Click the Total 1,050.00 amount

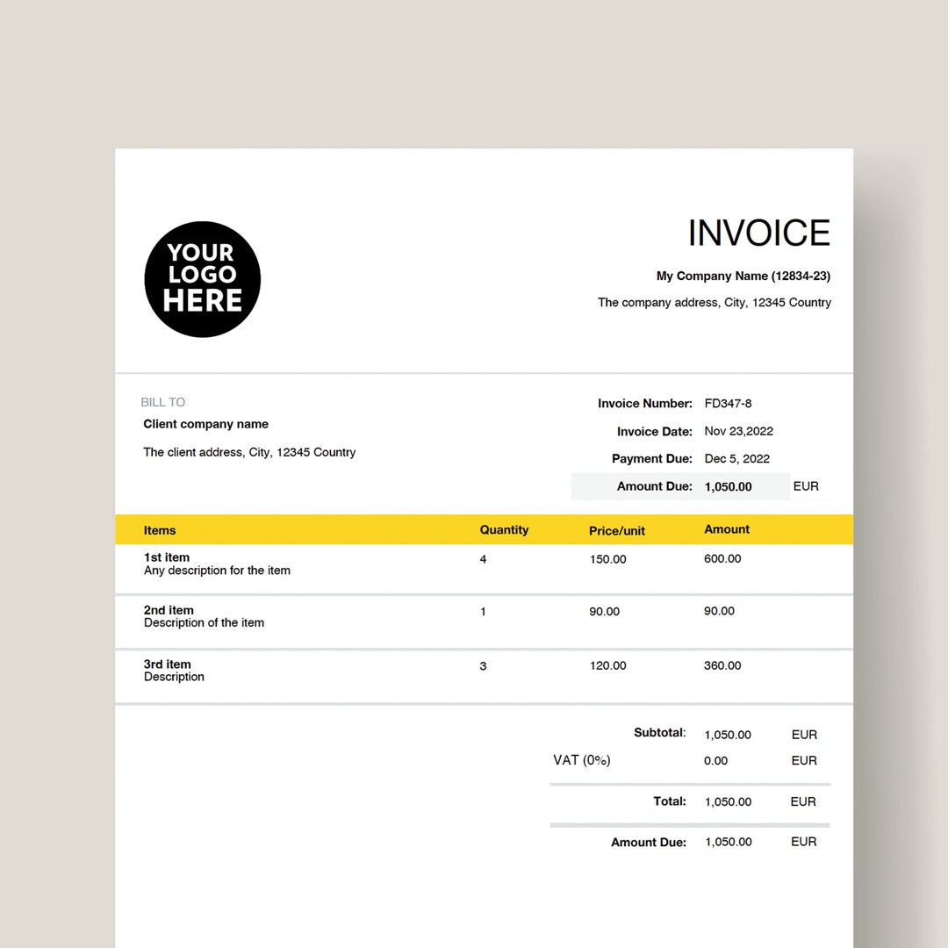[x=728, y=801]
